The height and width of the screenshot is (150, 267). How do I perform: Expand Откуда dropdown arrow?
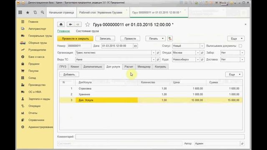pyautogui.click(x=198, y=53)
